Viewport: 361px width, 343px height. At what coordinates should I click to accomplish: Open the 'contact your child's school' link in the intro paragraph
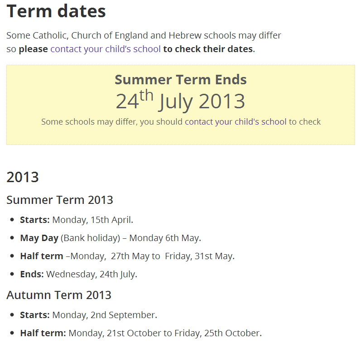pyautogui.click(x=106, y=49)
